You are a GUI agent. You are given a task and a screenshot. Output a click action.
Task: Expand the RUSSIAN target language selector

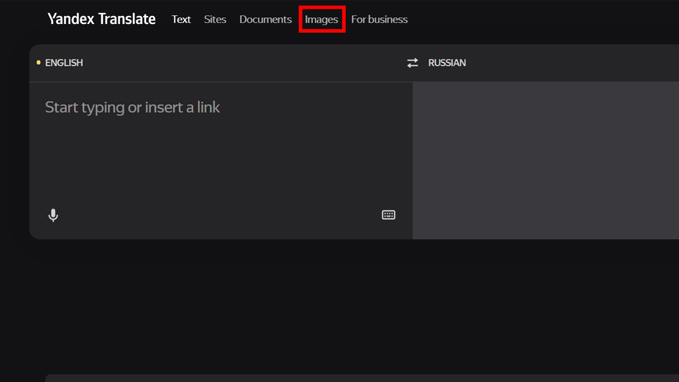[x=447, y=63]
